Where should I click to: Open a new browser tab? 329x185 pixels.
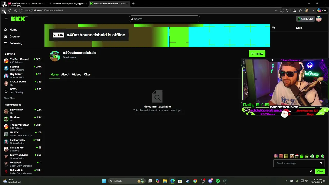133,4
